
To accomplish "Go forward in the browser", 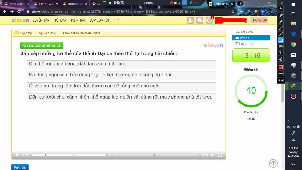I will pos(12,12).
